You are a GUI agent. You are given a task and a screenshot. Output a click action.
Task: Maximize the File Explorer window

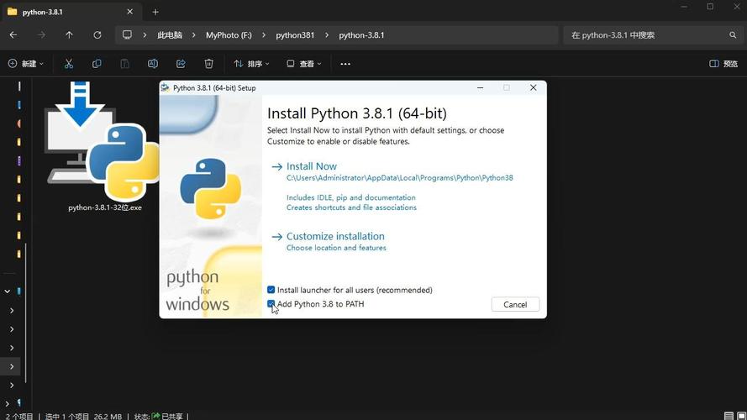(710, 7)
